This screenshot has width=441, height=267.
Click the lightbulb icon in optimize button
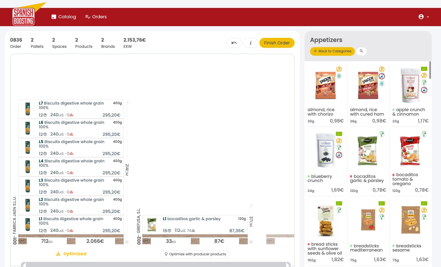166,254
